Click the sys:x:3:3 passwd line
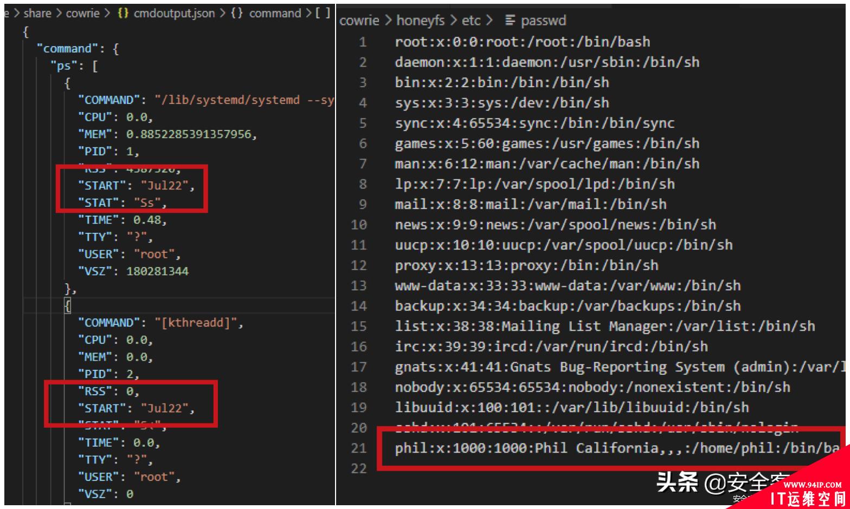This screenshot has width=850, height=509. pos(502,103)
